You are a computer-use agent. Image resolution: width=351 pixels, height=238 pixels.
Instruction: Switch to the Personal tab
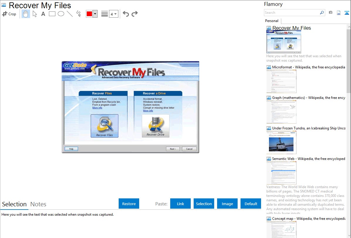pyautogui.click(x=272, y=21)
